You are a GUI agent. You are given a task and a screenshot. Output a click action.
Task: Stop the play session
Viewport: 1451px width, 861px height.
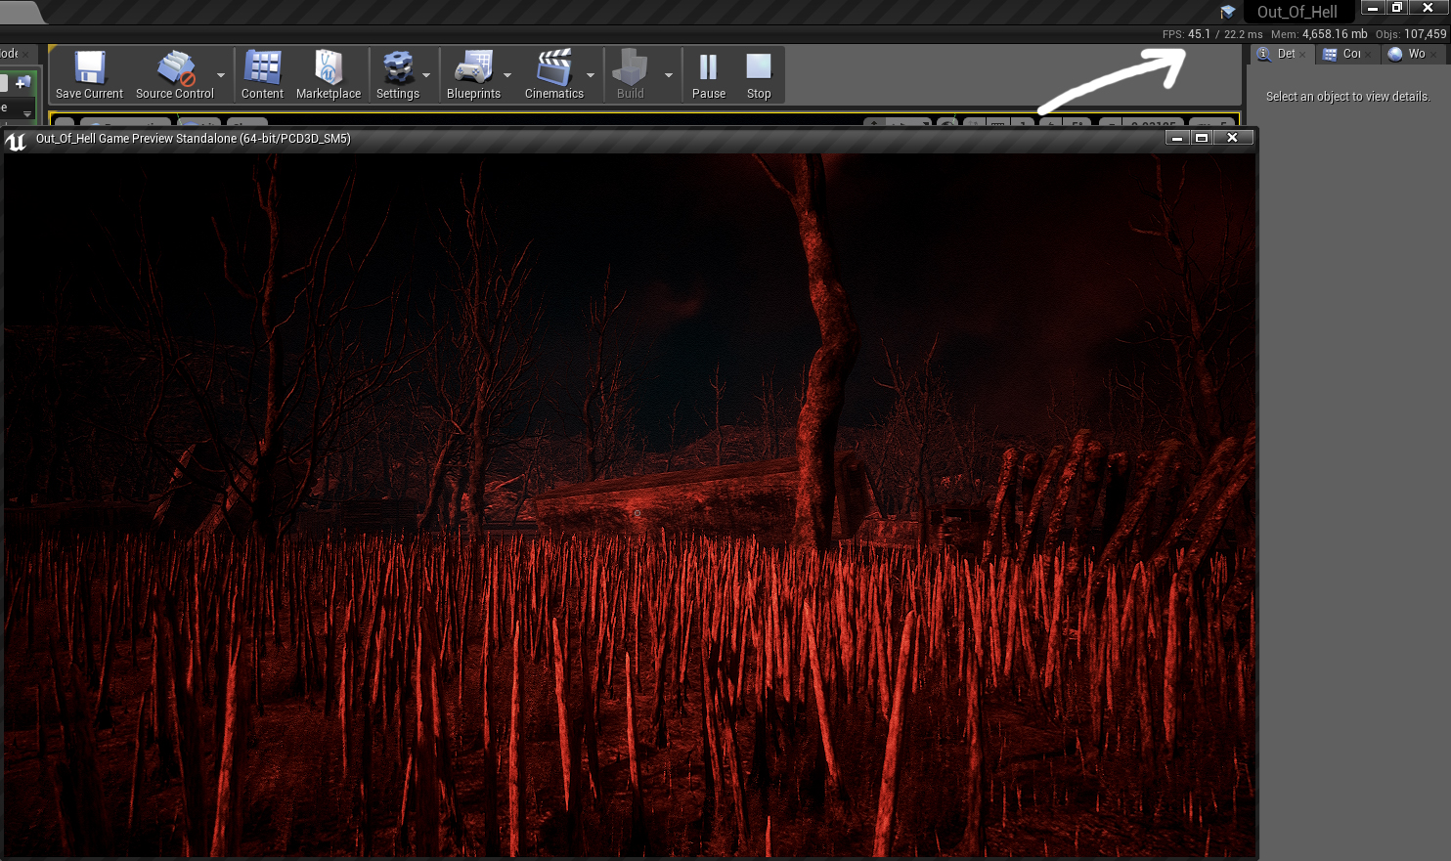pos(759,68)
